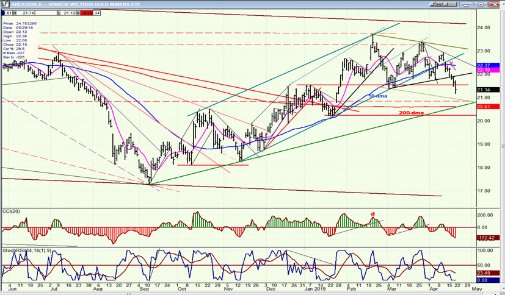Viewport: 505px width, 295px height.
Task: Click the red net change -0.32 field
Action: pyautogui.click(x=87, y=13)
